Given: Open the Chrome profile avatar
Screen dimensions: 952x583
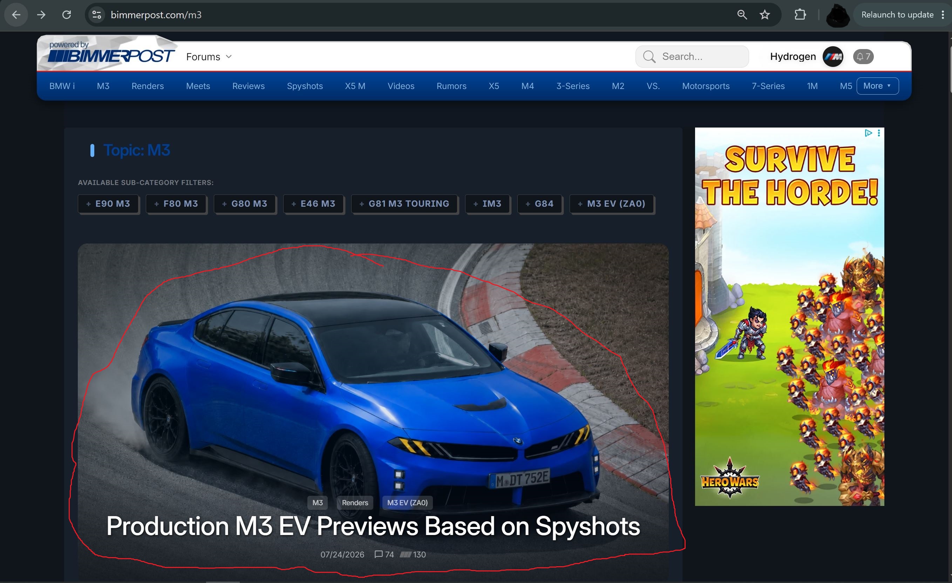Looking at the screenshot, I should coord(838,15).
